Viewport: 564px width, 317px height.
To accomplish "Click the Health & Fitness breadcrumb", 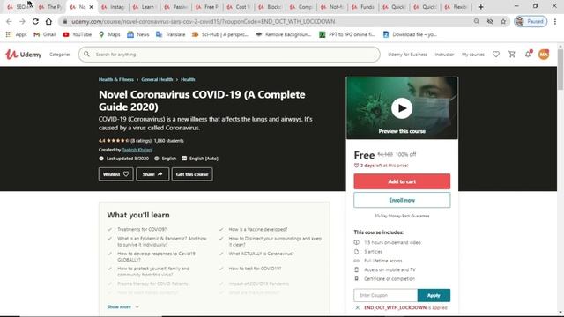I will [116, 80].
